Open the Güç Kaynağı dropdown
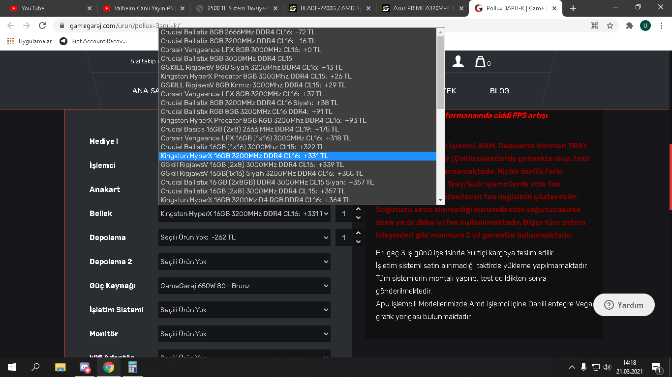The image size is (672, 377). (x=244, y=286)
